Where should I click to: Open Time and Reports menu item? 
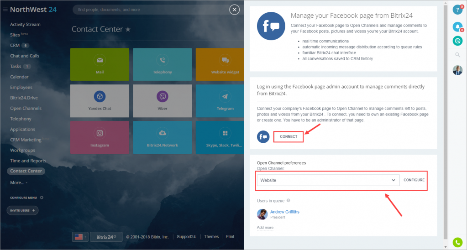[x=28, y=161]
